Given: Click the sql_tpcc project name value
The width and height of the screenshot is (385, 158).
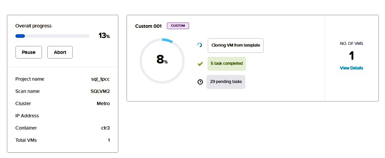Looking at the screenshot, I should coord(100,79).
